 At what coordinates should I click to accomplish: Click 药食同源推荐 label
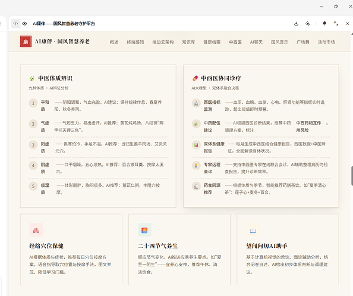point(212,189)
